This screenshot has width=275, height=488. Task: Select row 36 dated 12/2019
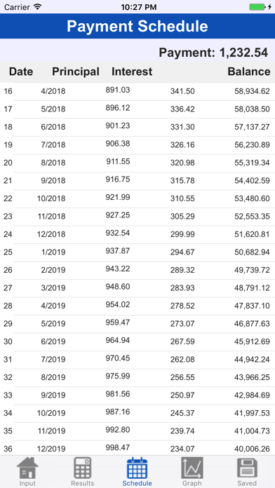pyautogui.click(x=137, y=449)
